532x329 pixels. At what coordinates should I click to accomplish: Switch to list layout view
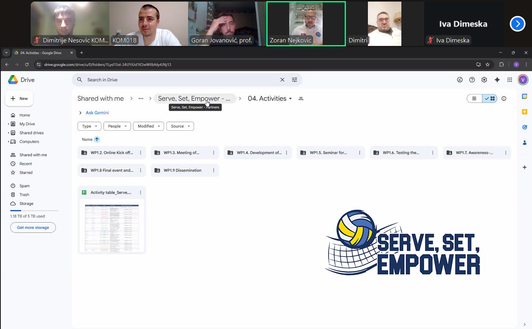click(475, 99)
